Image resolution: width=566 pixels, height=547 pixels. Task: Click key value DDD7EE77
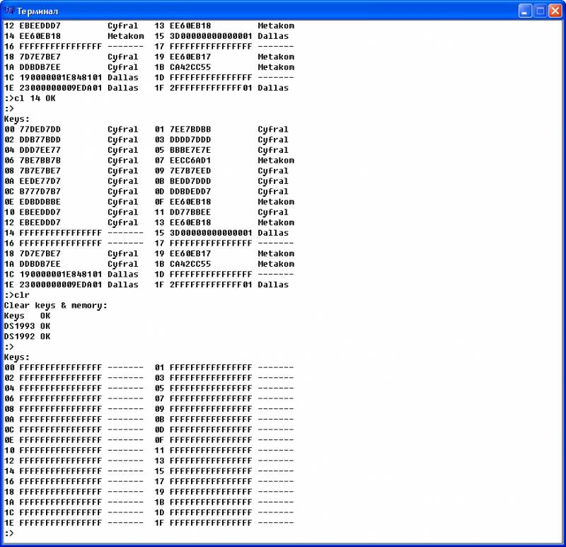[x=40, y=150]
